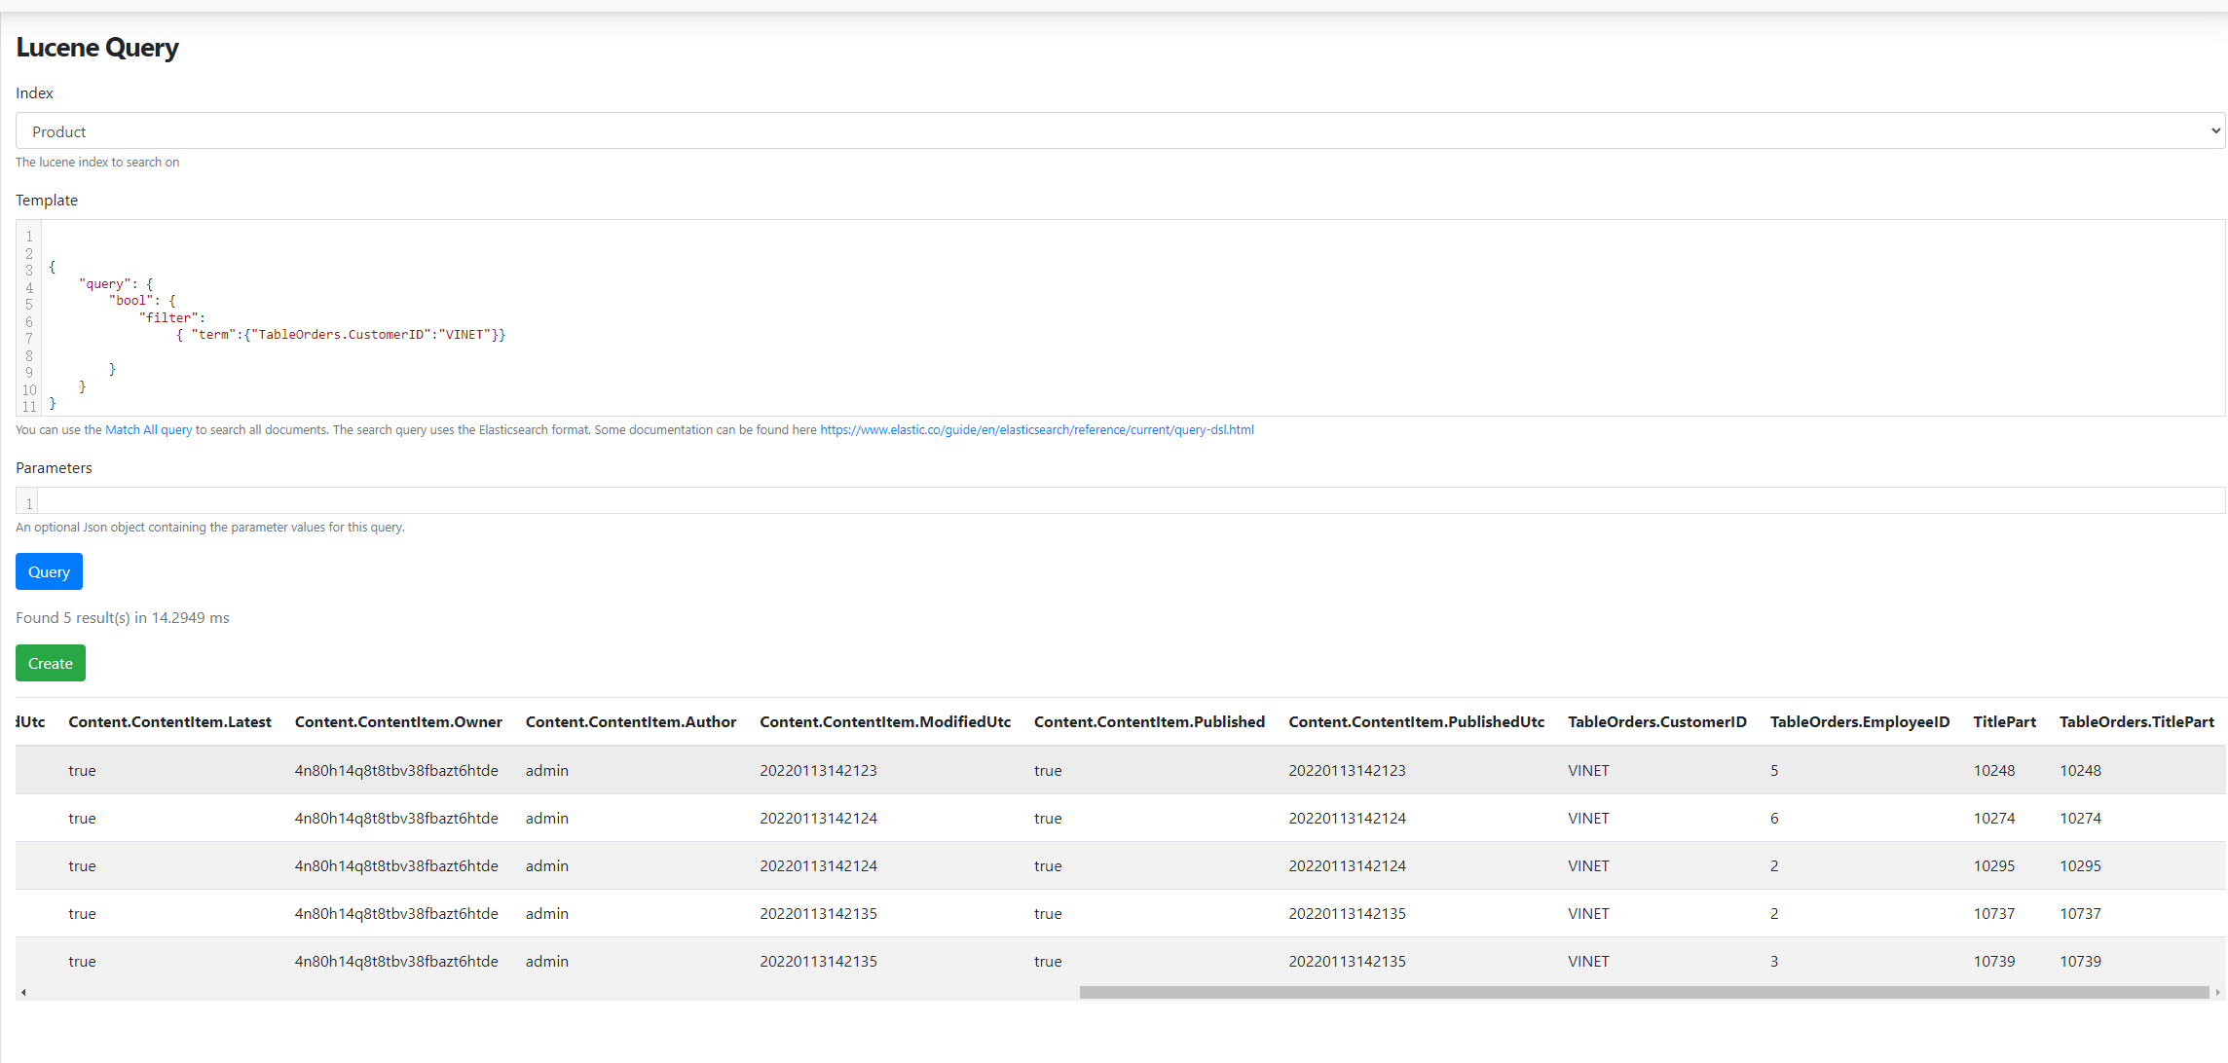Click line 7 of the Template editor
The width and height of the screenshot is (2228, 1063).
coord(341,334)
